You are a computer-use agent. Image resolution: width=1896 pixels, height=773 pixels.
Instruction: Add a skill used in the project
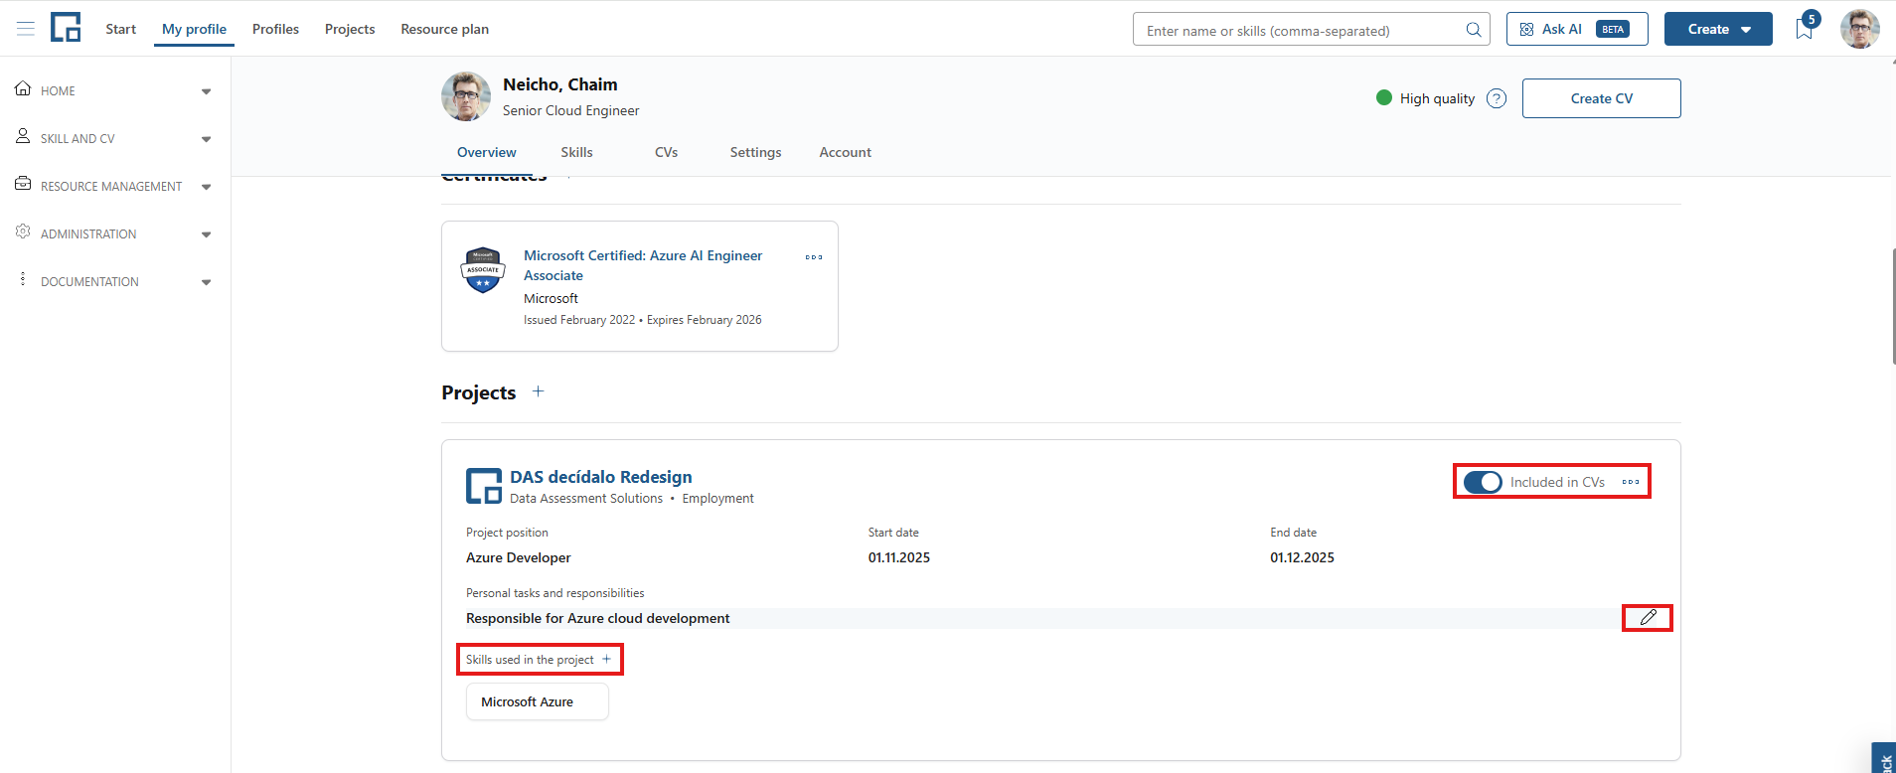coord(606,659)
